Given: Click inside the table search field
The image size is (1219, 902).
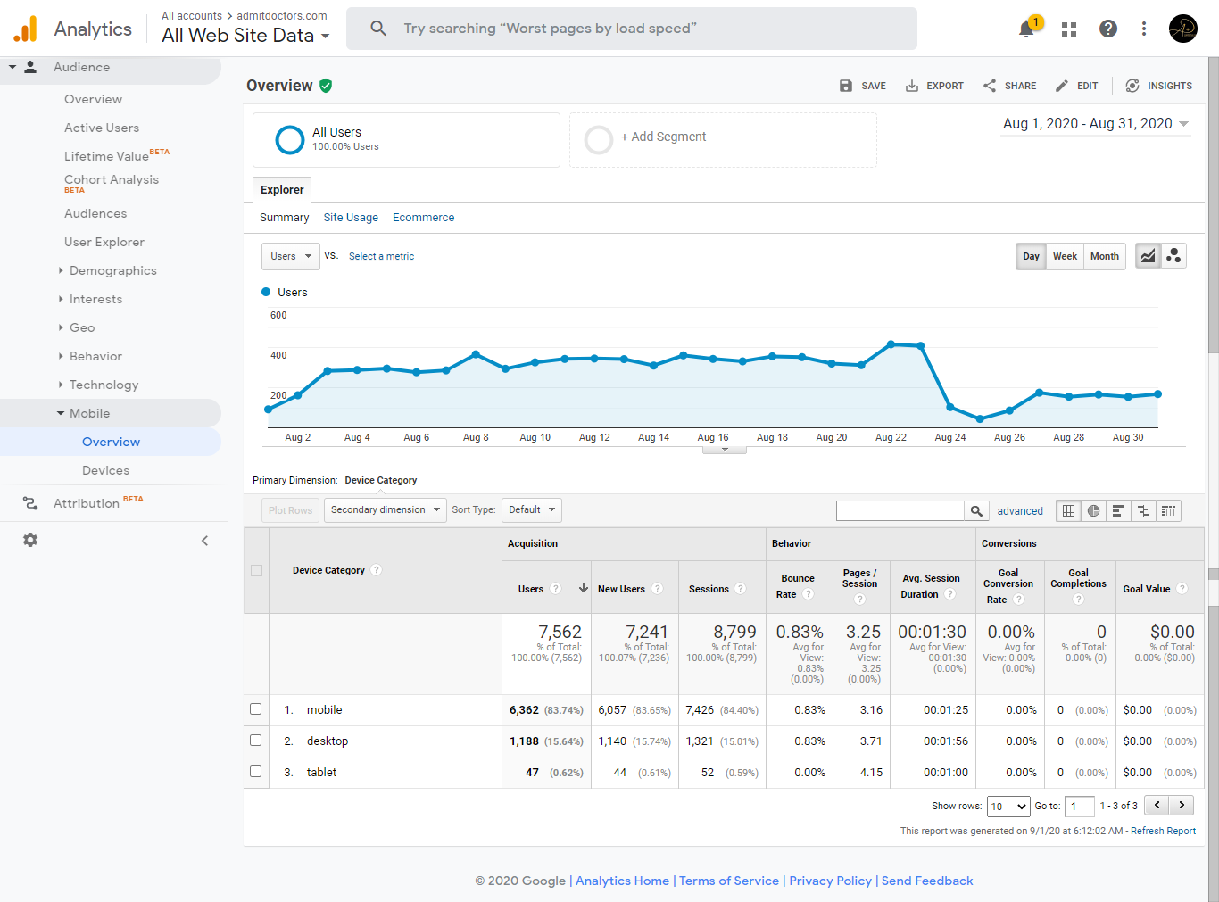Looking at the screenshot, I should point(900,511).
